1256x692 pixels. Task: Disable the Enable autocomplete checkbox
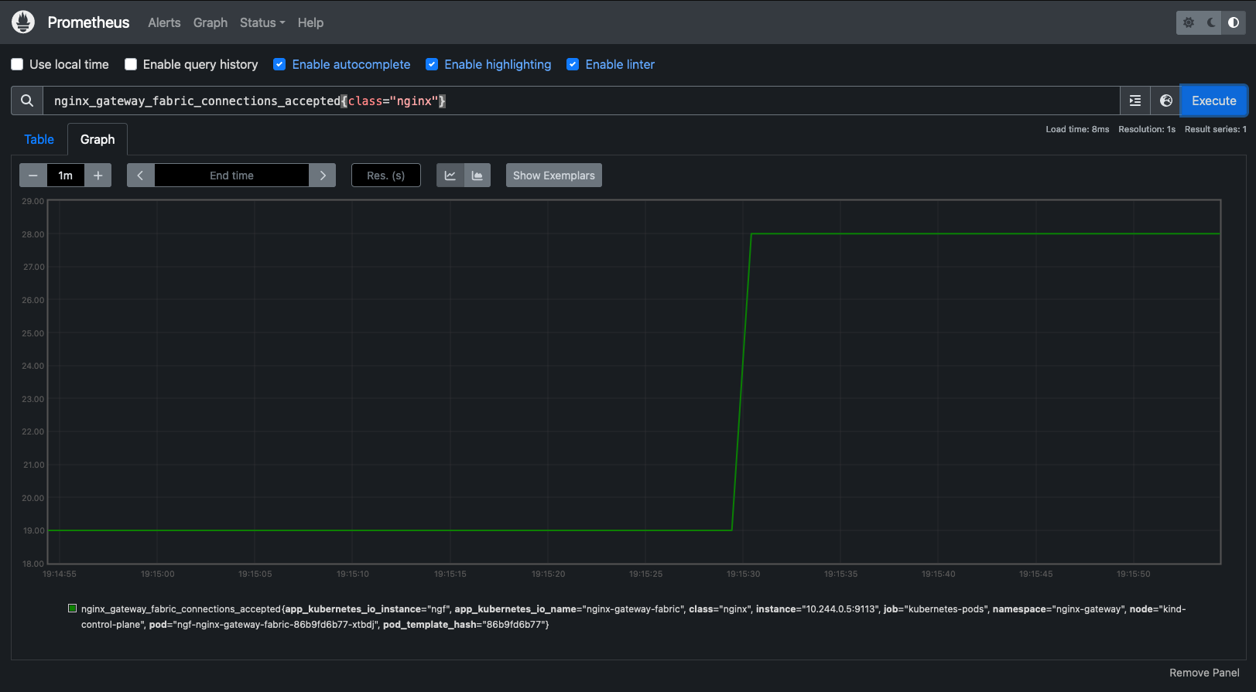279,64
